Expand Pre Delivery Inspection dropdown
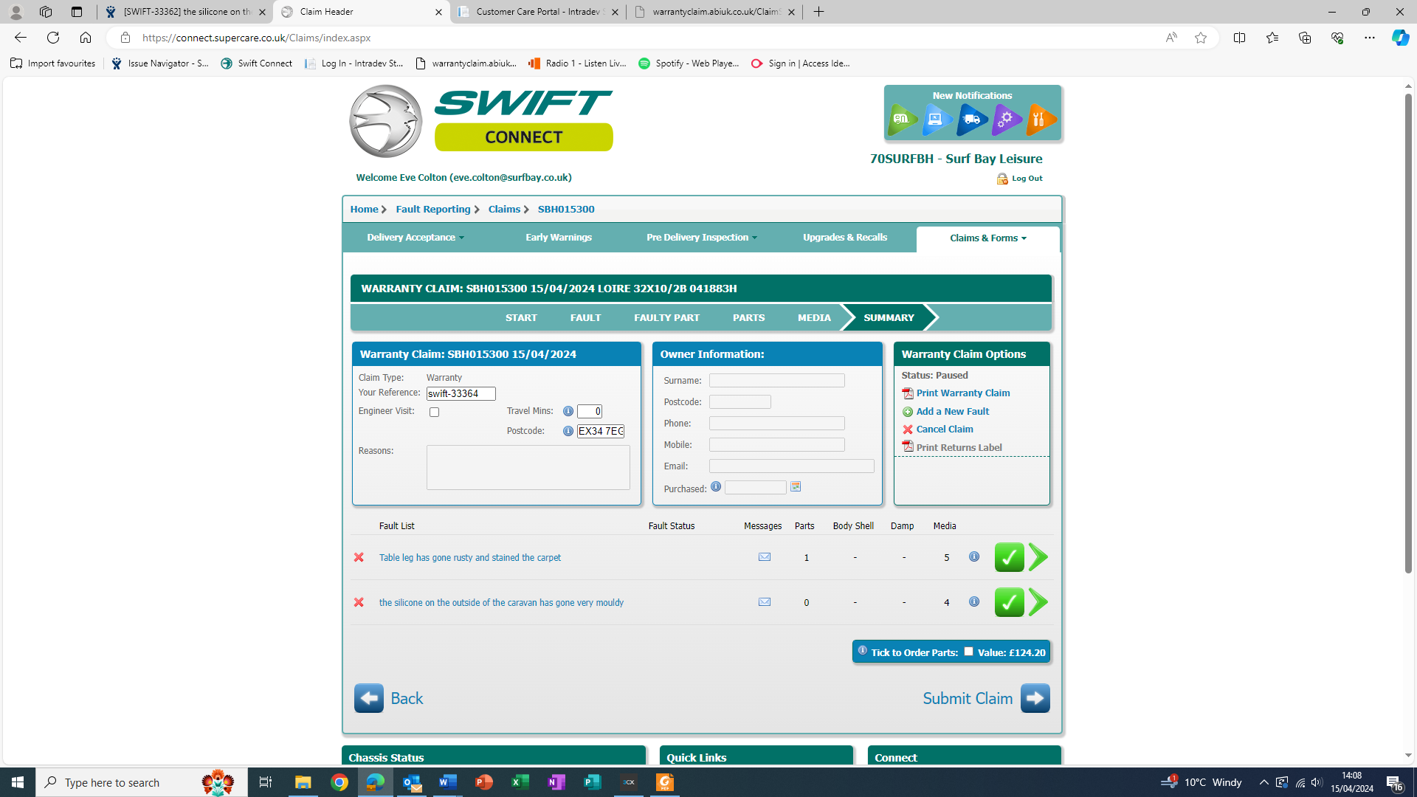 pos(701,238)
